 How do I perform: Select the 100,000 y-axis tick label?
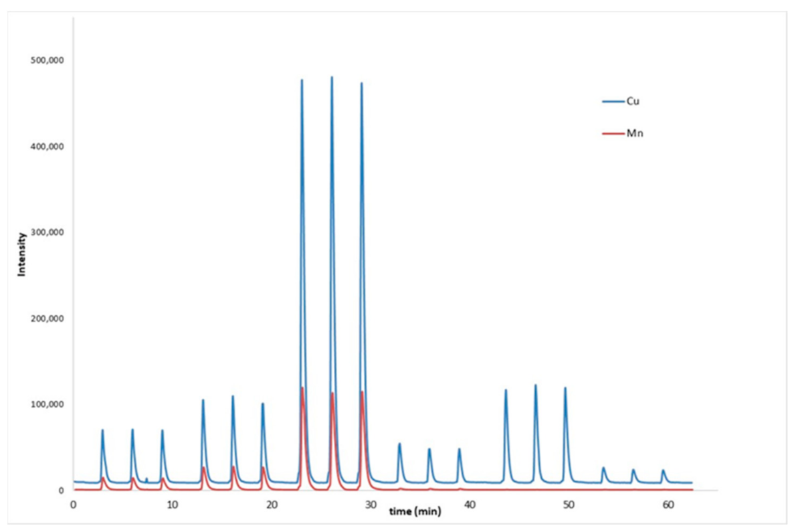click(45, 404)
